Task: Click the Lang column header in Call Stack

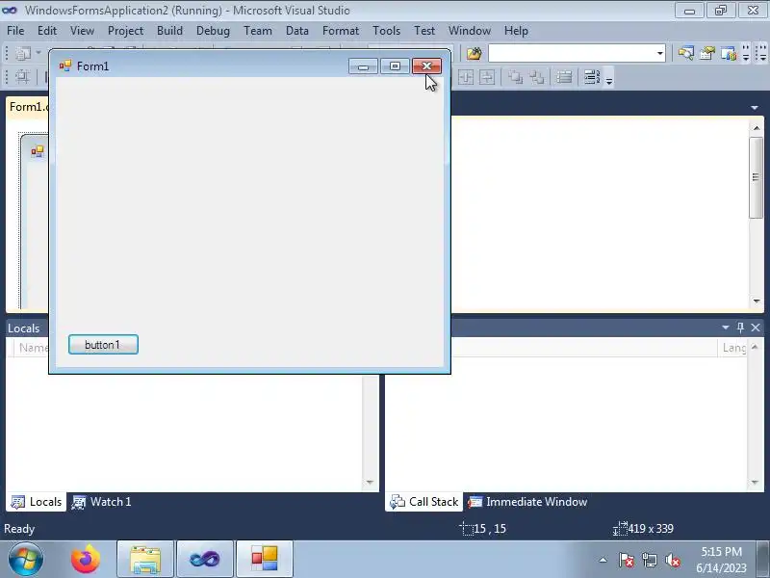Action: (x=733, y=348)
